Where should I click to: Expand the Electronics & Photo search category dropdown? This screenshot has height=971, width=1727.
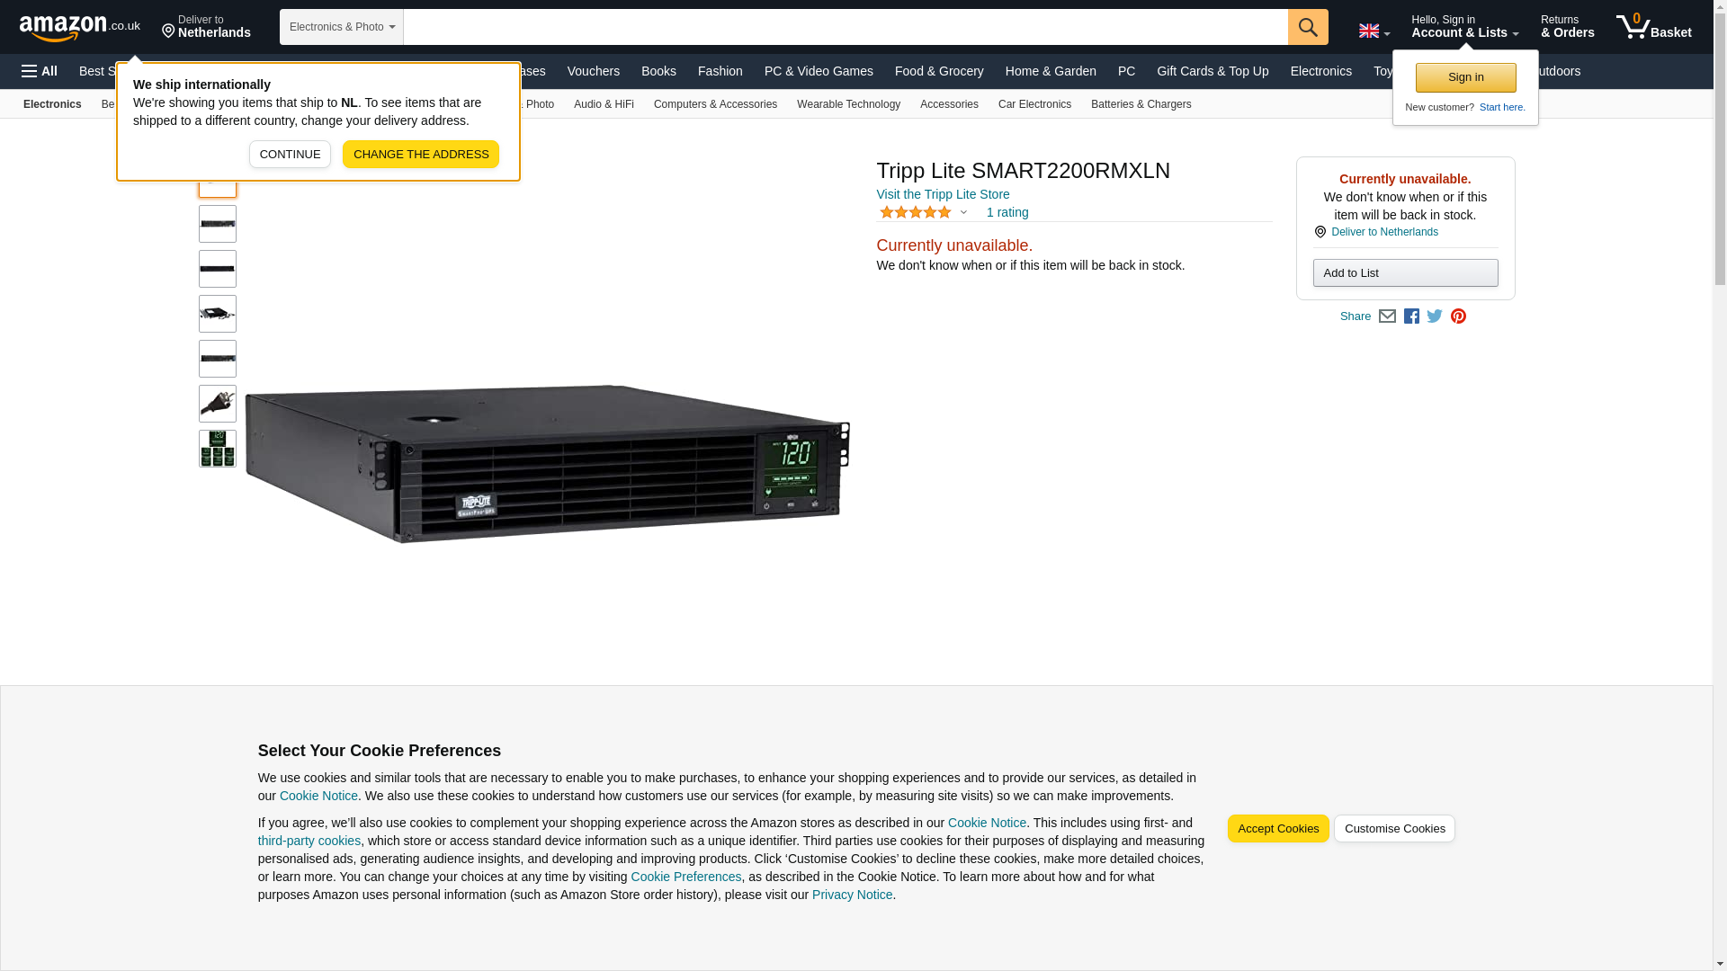click(x=342, y=27)
